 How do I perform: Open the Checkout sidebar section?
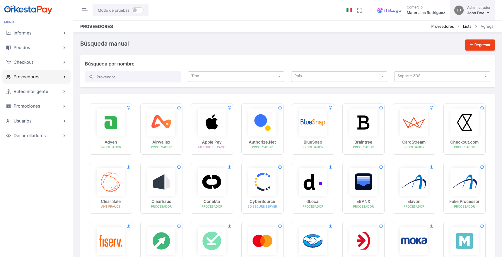coord(36,62)
